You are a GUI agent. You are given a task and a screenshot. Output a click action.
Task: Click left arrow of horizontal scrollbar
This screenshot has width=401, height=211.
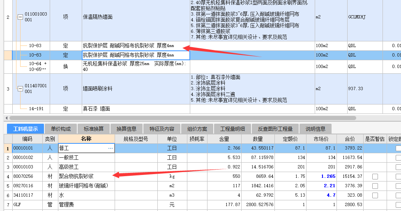click(x=7, y=118)
